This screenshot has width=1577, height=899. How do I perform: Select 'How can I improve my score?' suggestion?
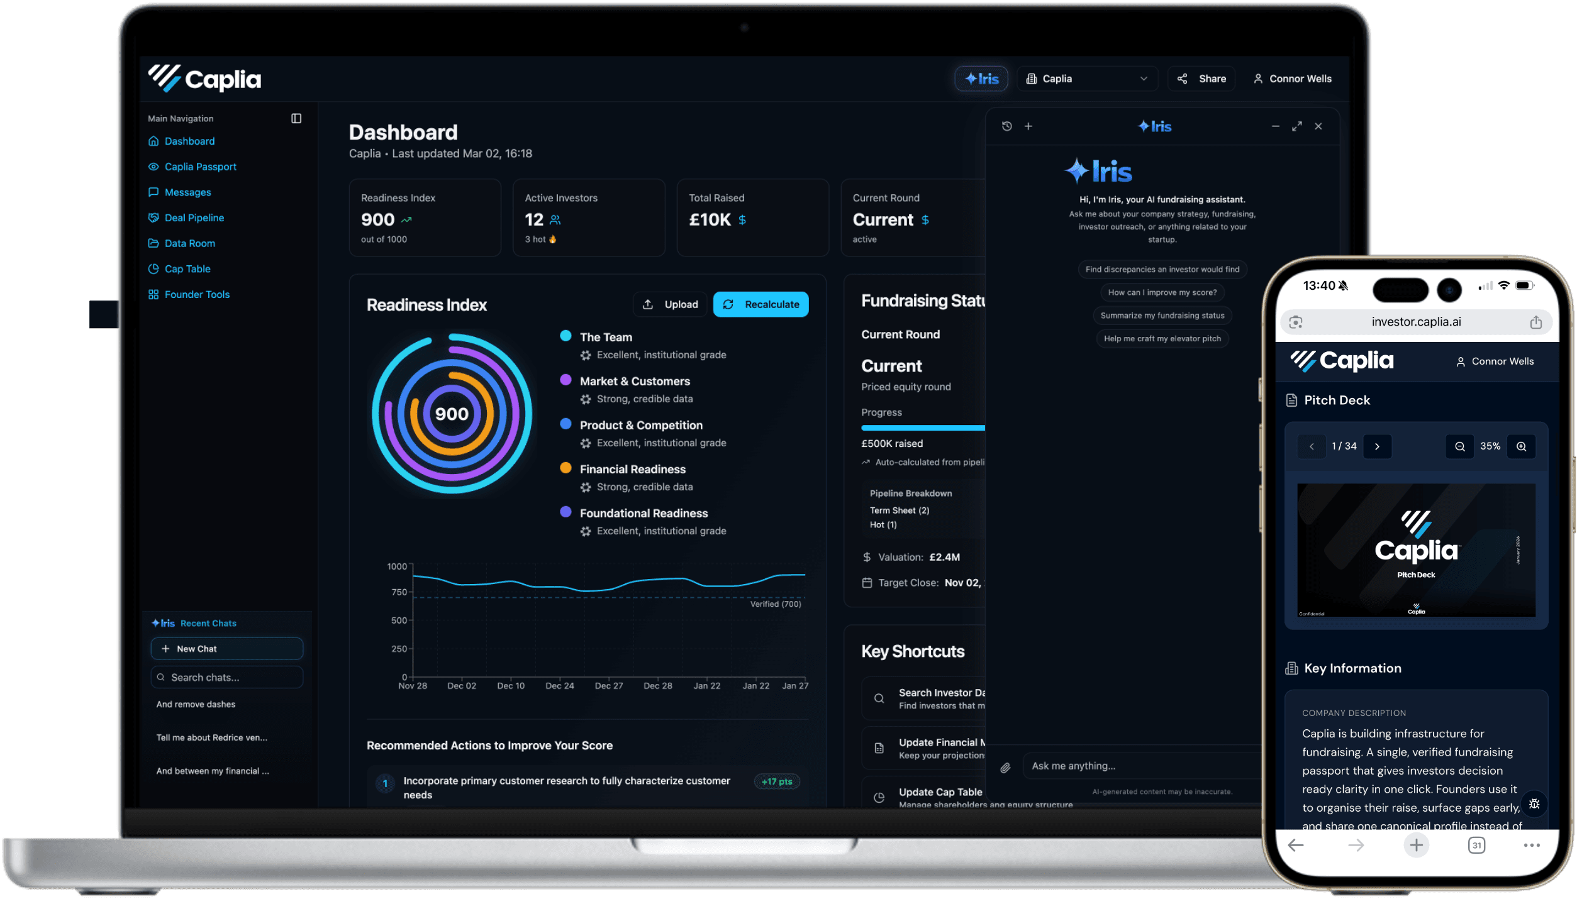tap(1162, 292)
